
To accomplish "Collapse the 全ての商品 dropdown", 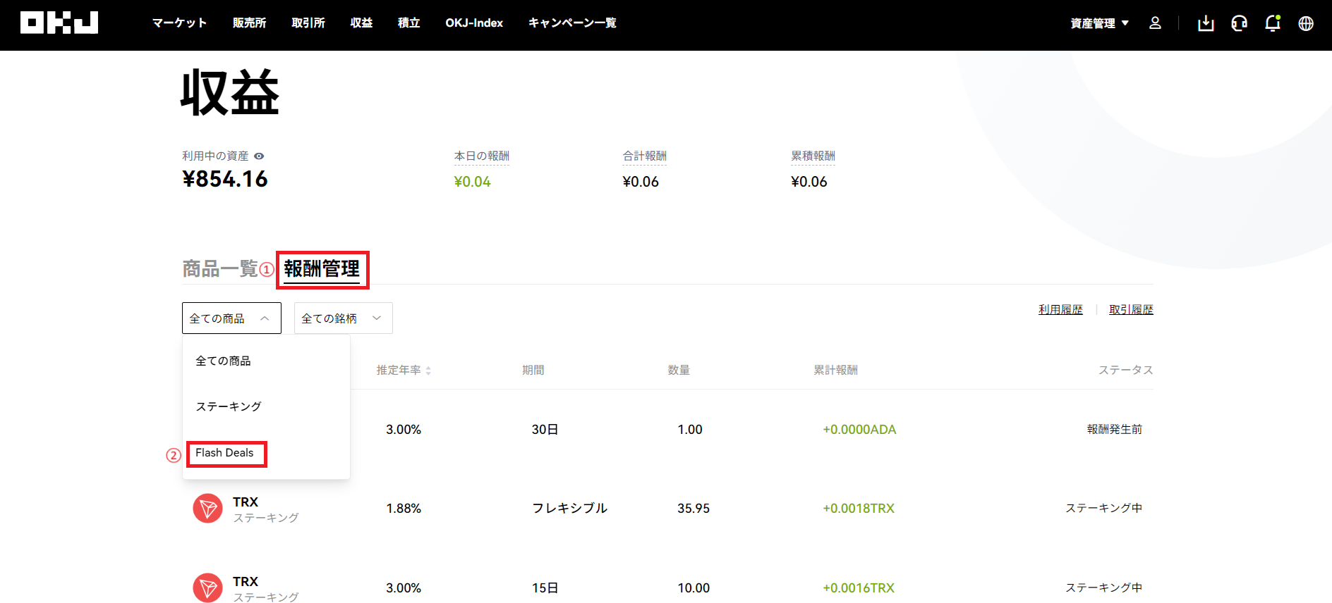I will tap(231, 318).
